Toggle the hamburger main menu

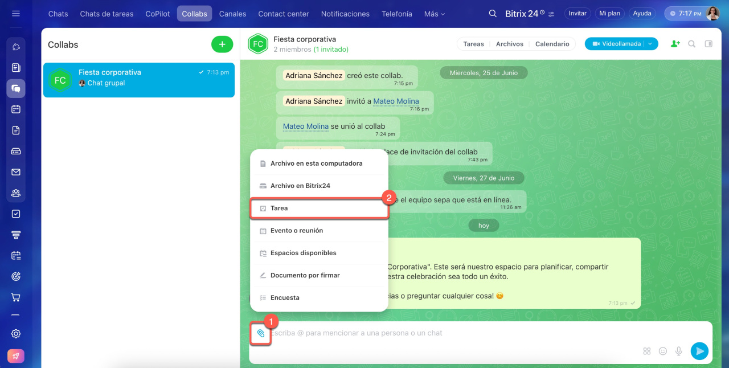[x=16, y=14]
